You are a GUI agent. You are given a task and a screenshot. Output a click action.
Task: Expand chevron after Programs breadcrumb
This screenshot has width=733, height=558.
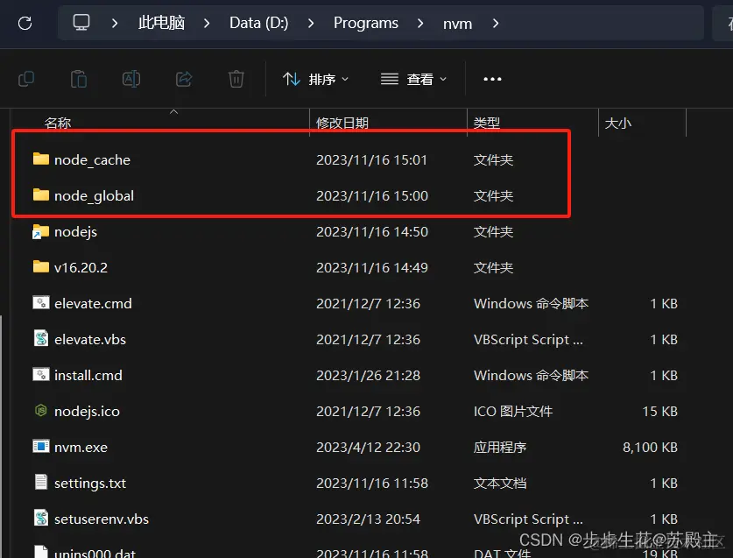(x=420, y=23)
